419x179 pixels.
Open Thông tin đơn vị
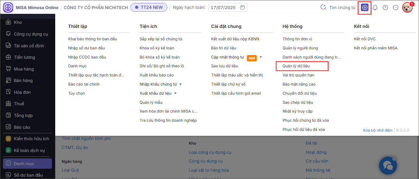pyautogui.click(x=297, y=39)
